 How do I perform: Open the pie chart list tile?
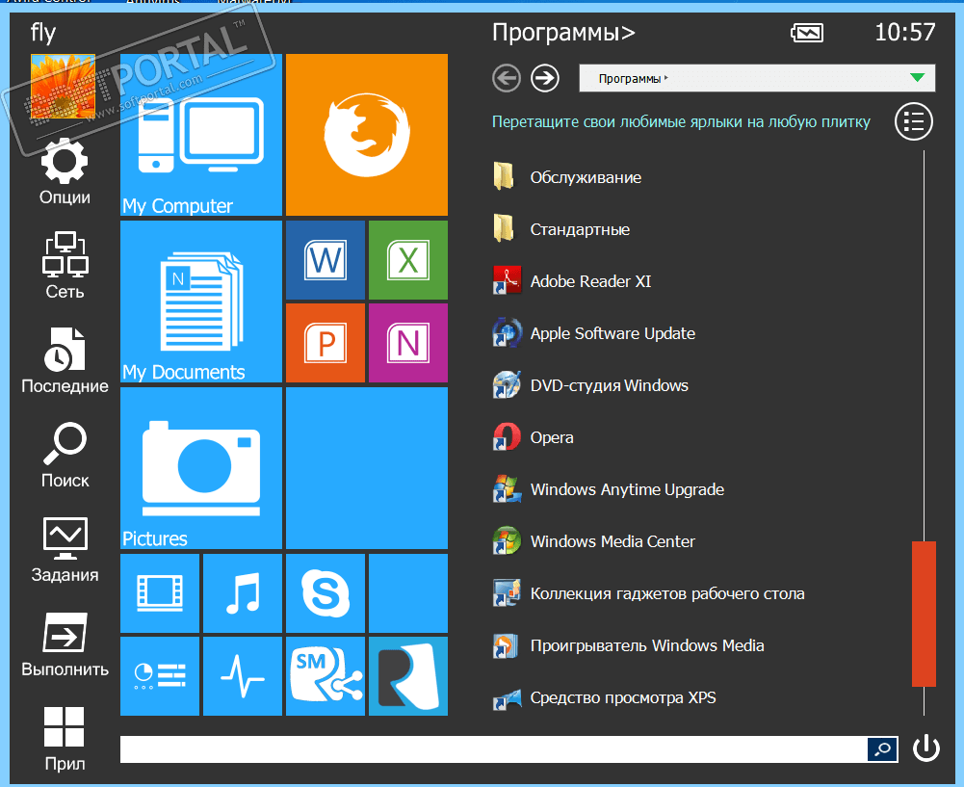click(x=160, y=676)
